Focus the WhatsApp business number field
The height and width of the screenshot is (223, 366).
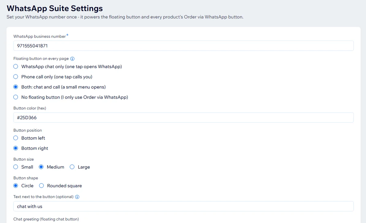[184, 46]
